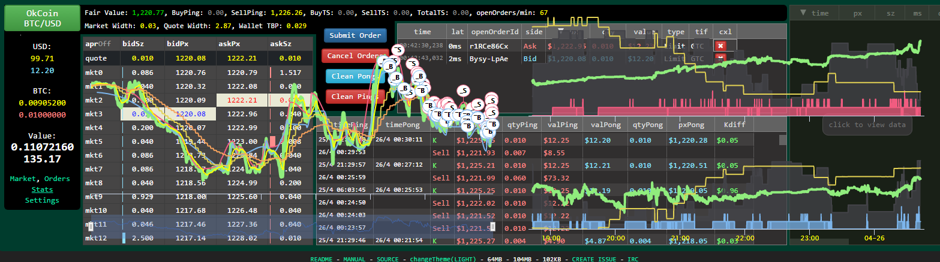The width and height of the screenshot is (940, 262).
Task: Sort open orders by side column
Action: coord(533,31)
